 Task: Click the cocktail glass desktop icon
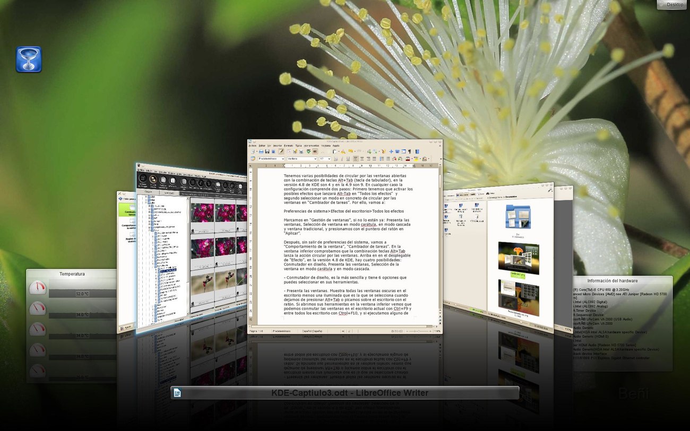click(29, 59)
